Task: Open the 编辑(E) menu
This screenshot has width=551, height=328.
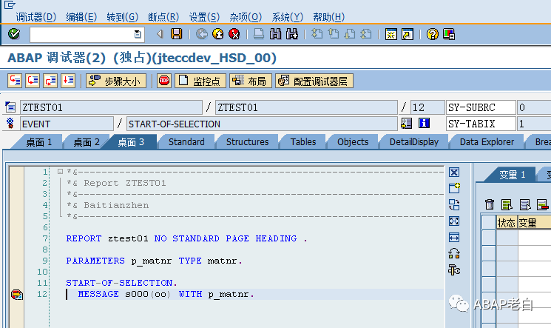Action: point(81,17)
